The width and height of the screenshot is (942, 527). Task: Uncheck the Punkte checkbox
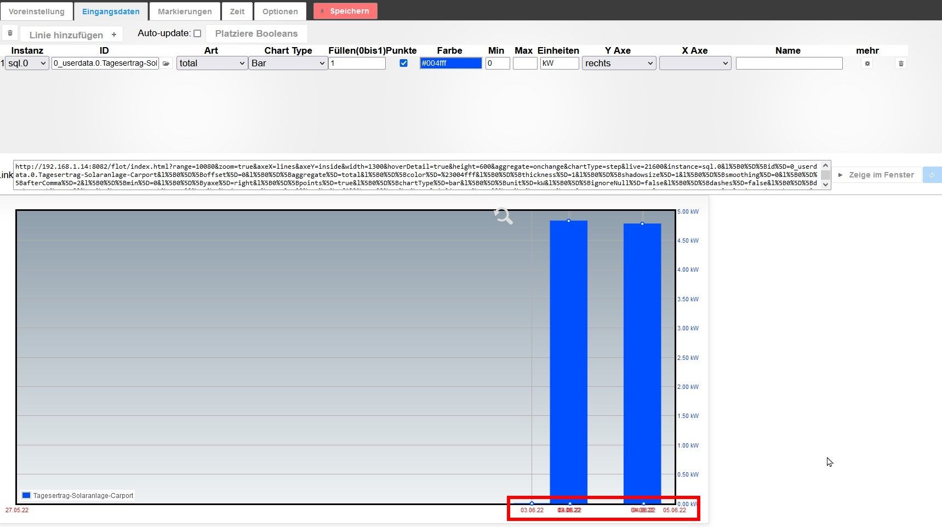(403, 63)
